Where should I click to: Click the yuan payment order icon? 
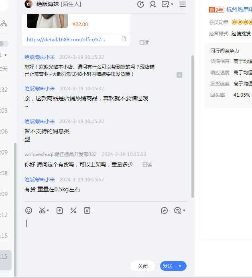87,210
